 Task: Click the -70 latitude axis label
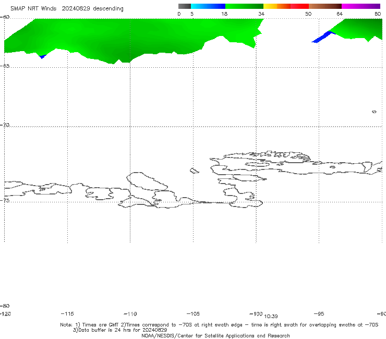tap(5, 125)
